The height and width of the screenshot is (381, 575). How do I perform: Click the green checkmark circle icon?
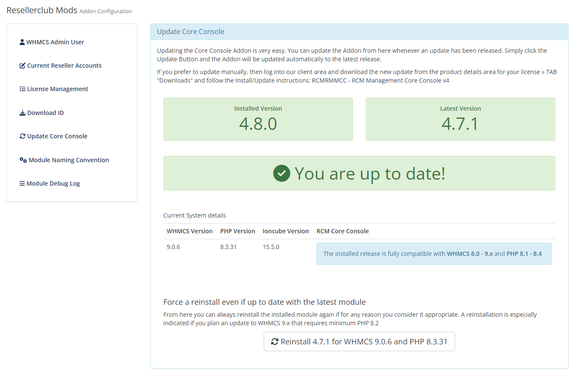pyautogui.click(x=282, y=173)
